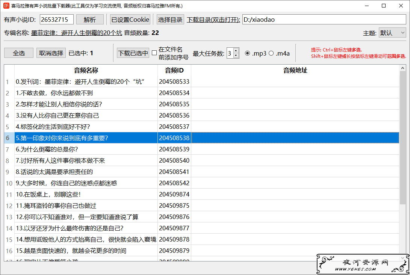Click the scrollbar up arrow
Image resolution: width=410 pixels, height=275 pixels.
tap(402, 68)
